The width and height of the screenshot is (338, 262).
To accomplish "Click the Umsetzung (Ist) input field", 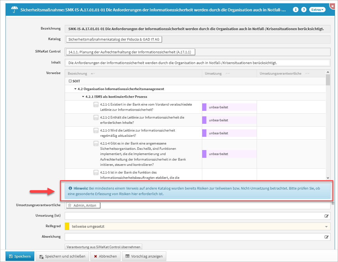I will [x=194, y=216].
